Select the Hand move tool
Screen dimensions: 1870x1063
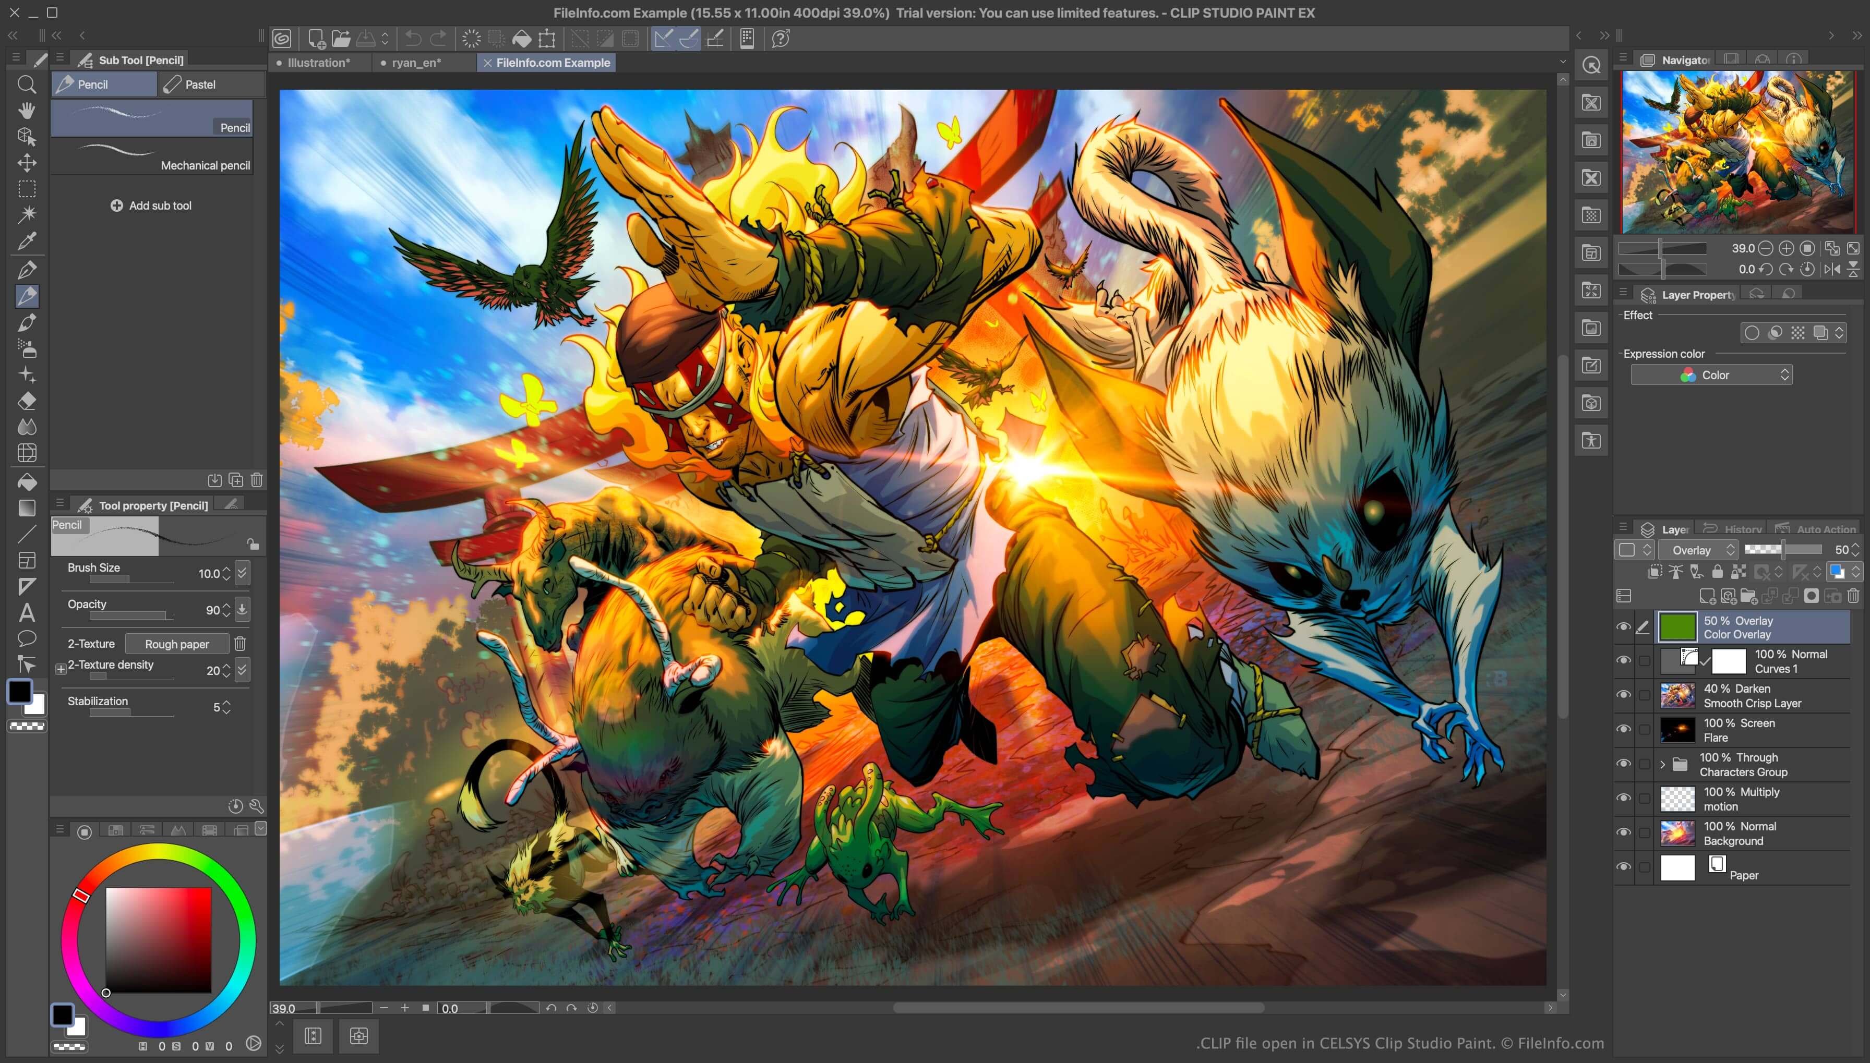pos(27,110)
